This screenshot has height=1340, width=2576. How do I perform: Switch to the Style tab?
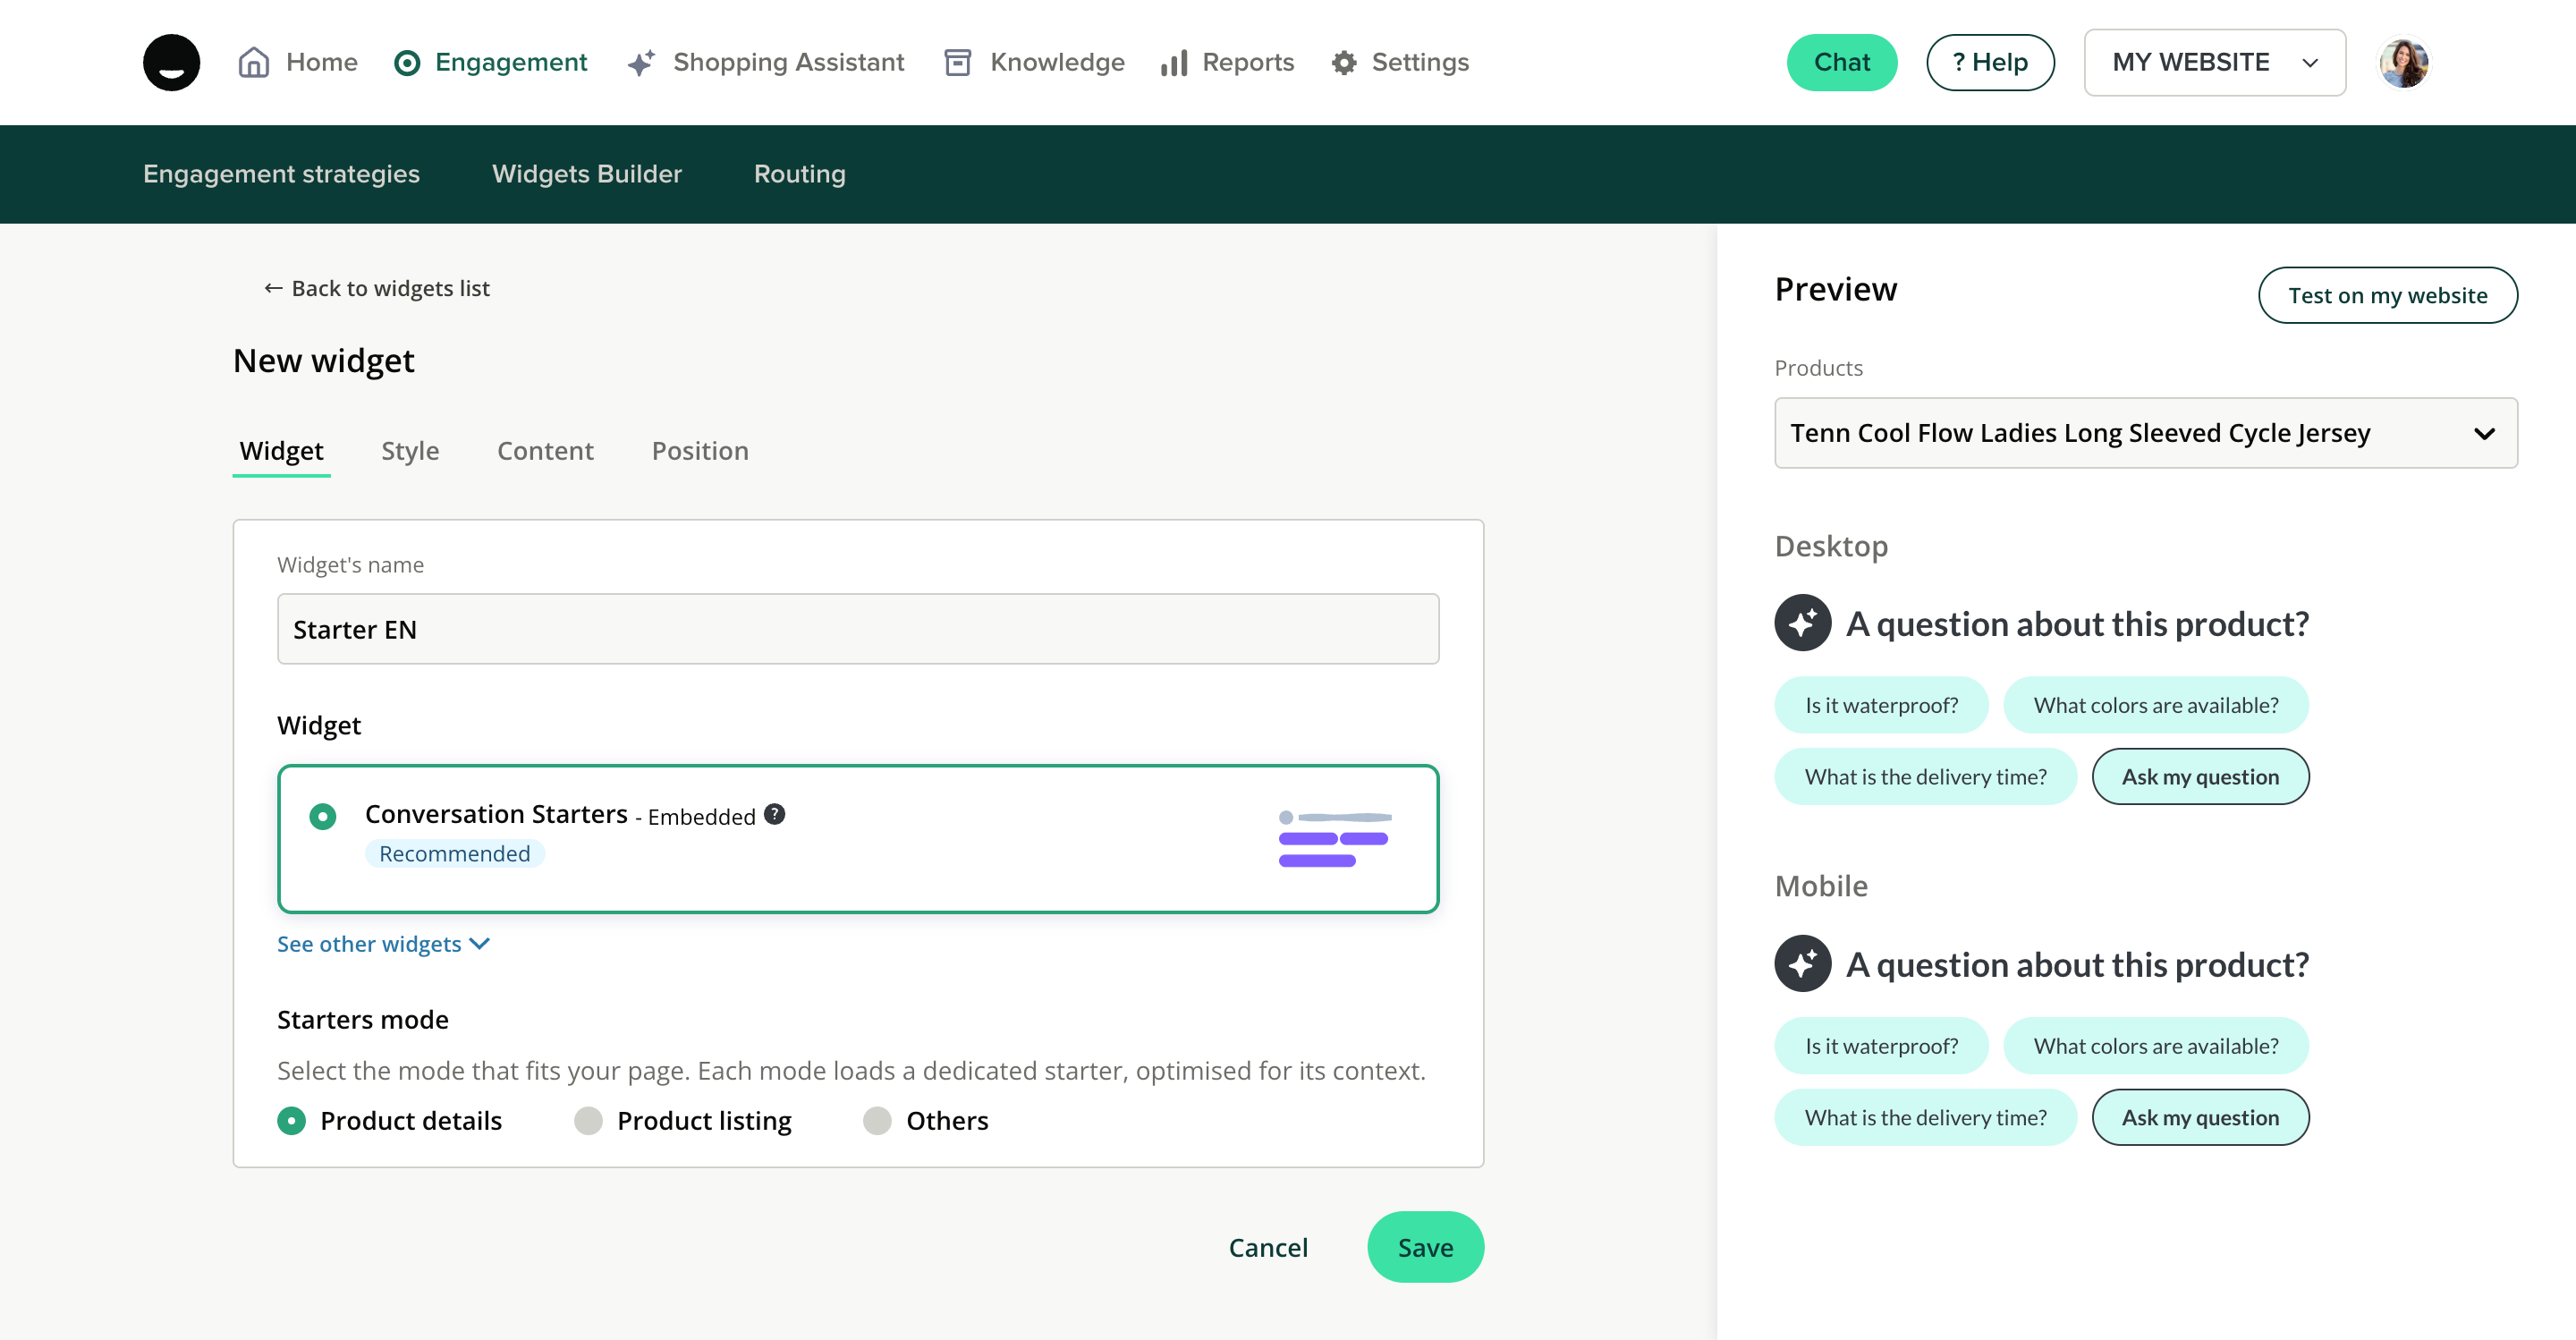click(410, 451)
